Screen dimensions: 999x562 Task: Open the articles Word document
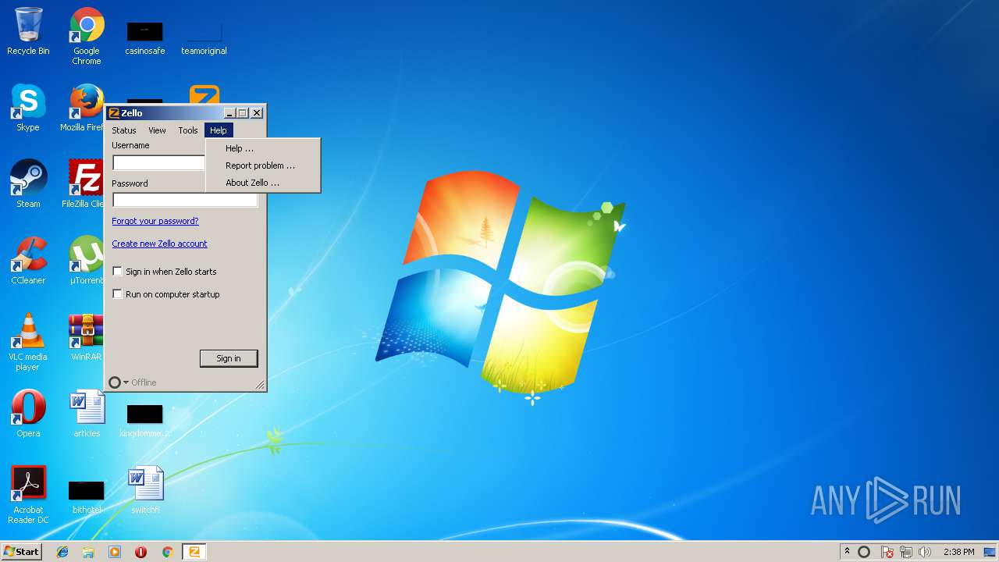tap(87, 414)
